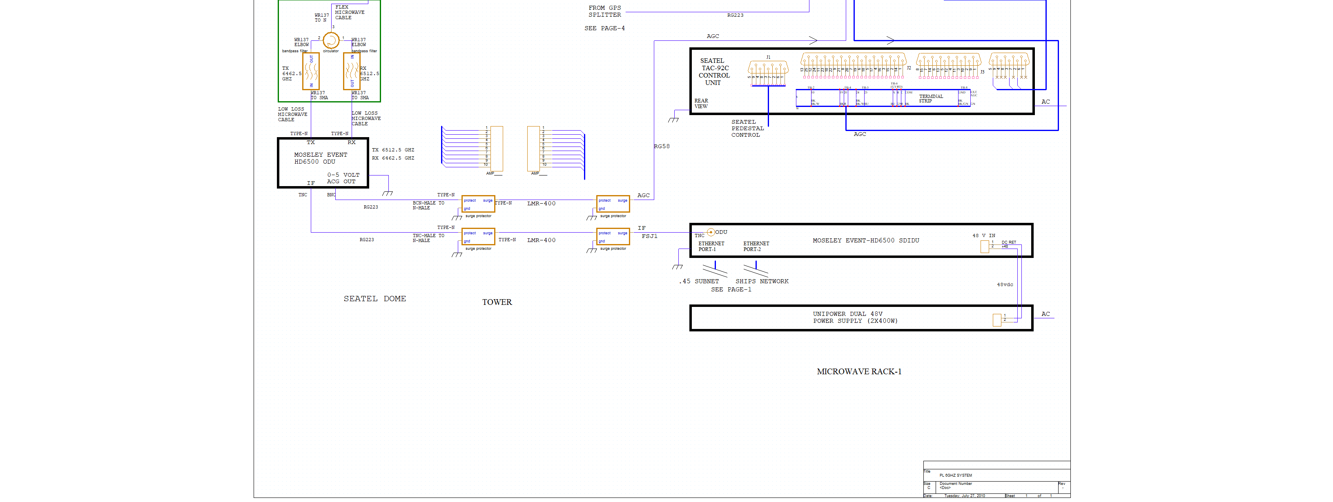Click the MOSELEY EVENT-HD6500 SDIDU label
Viewport: 1333px width, 502px height.
[866, 240]
